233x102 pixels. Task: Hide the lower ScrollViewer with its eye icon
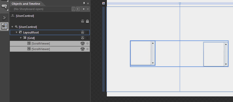[x=82, y=49]
